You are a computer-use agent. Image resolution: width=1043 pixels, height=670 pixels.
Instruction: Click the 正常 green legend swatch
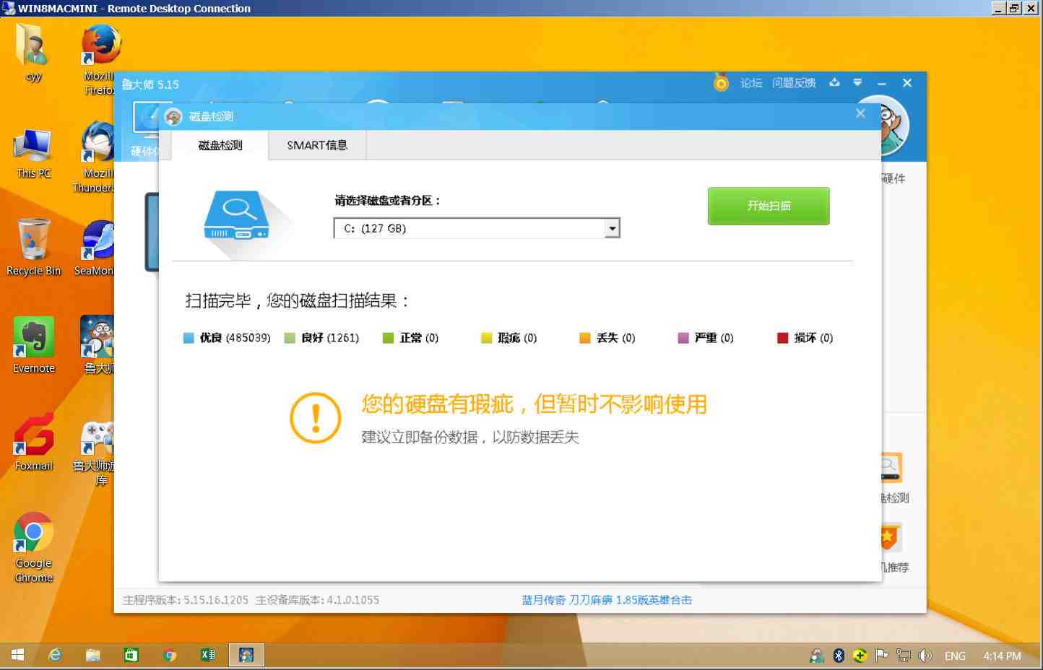[x=388, y=338]
